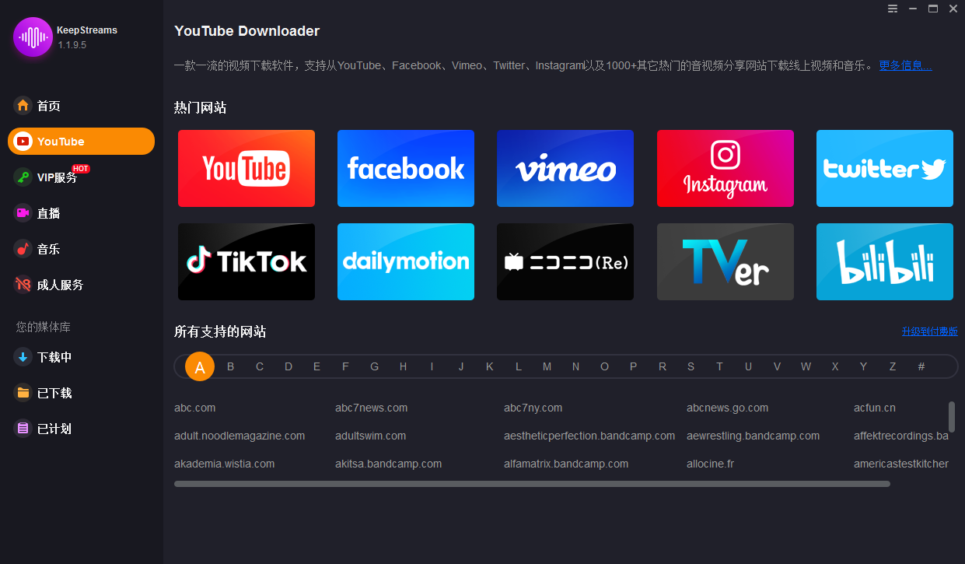Open the TikTok site tile
The width and height of the screenshot is (965, 564).
246,262
